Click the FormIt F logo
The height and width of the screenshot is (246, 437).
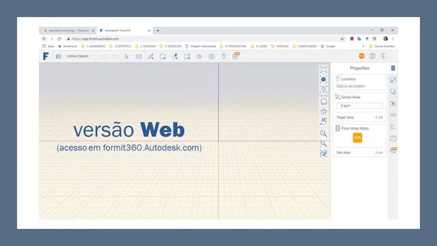[46, 56]
